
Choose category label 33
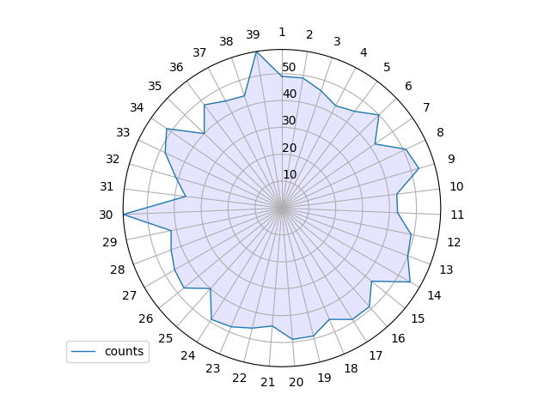click(123, 132)
